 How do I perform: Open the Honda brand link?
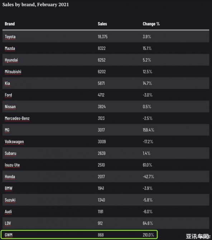pyautogui.click(x=10, y=177)
